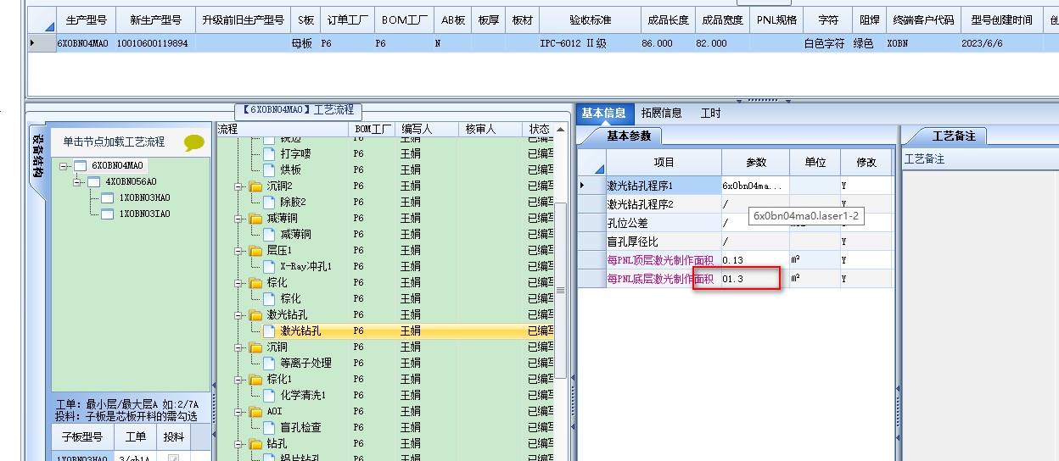The height and width of the screenshot is (461, 1059).
Task: Select the 盲孔厚径比 parameter row
Action: point(736,242)
